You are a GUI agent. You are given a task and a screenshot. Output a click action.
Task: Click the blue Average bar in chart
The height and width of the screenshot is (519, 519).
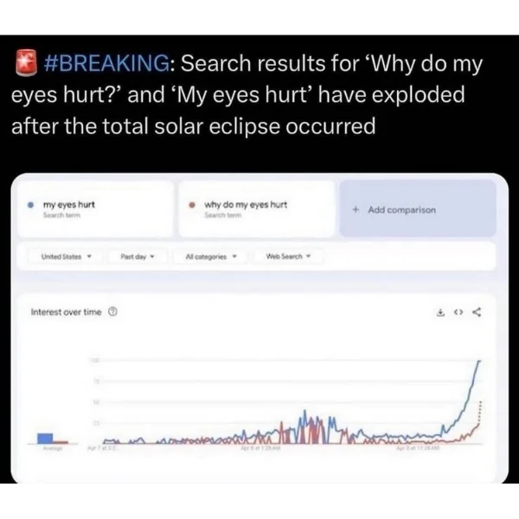[45, 439]
